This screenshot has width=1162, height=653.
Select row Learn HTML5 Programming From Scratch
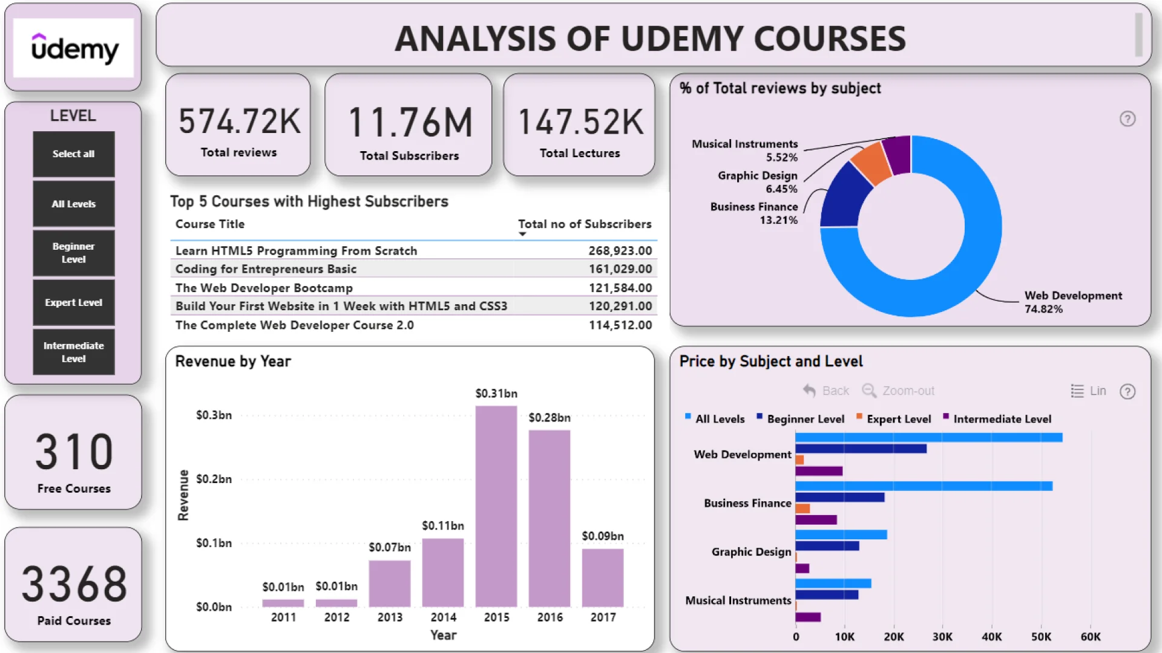[414, 251]
